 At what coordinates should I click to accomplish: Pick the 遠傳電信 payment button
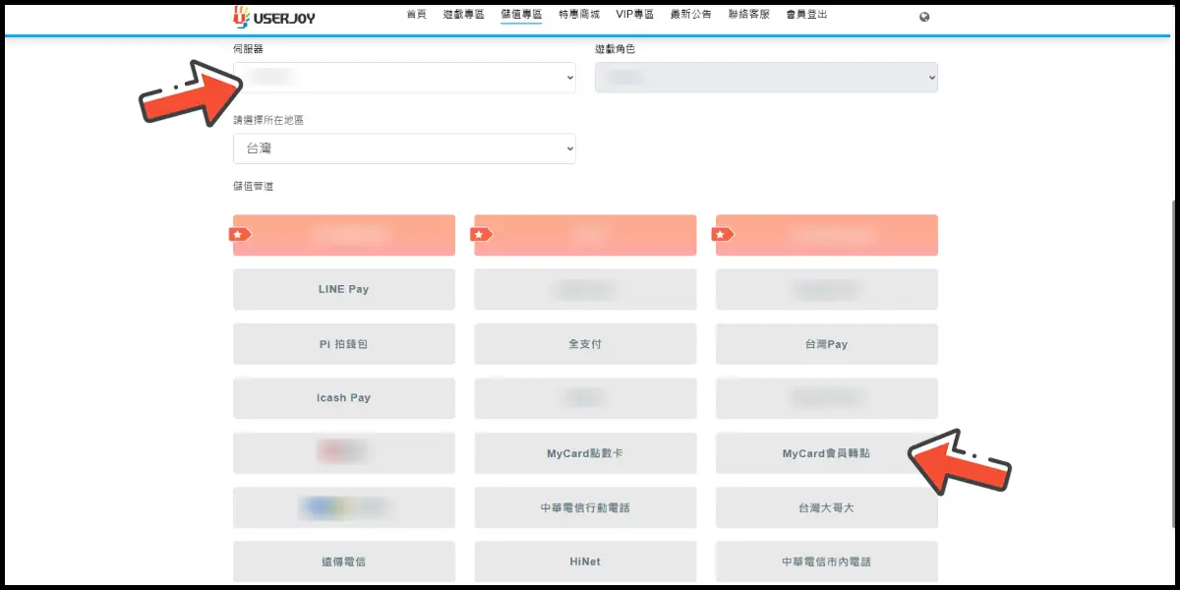tap(344, 561)
